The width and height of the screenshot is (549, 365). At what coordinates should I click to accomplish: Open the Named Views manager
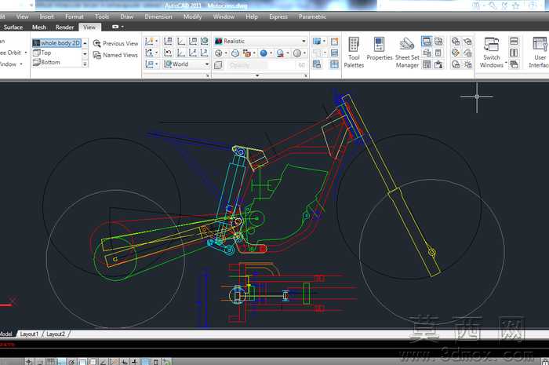(115, 55)
